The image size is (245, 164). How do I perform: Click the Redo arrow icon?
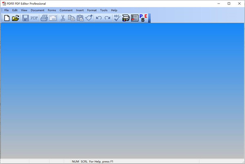[x=107, y=18]
